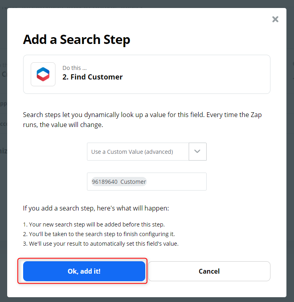Click the line "Your new search step will be added"
This screenshot has height=302, width=294.
(x=94, y=225)
